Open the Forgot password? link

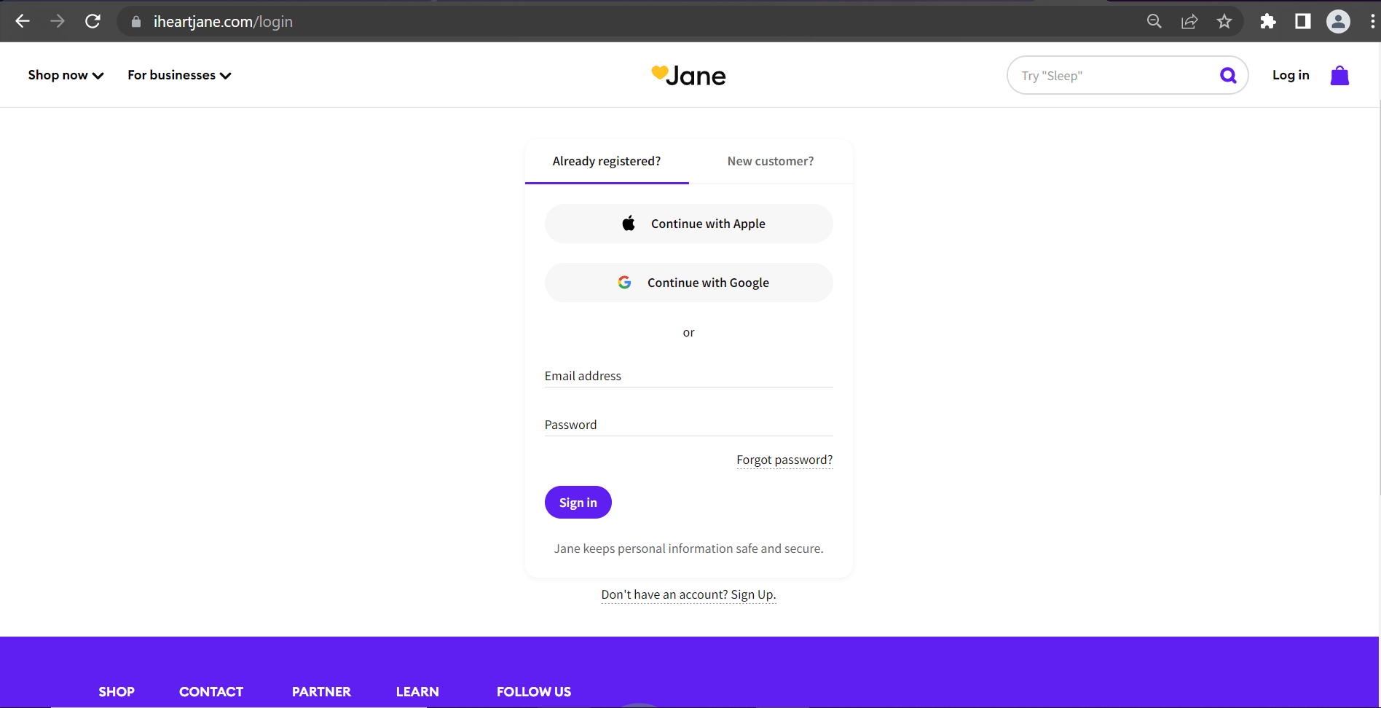pos(784,460)
